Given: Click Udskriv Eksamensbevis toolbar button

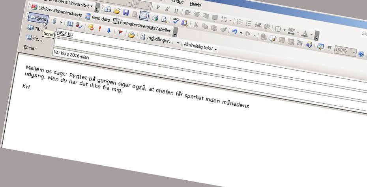Looking at the screenshot, I should pos(56,11).
